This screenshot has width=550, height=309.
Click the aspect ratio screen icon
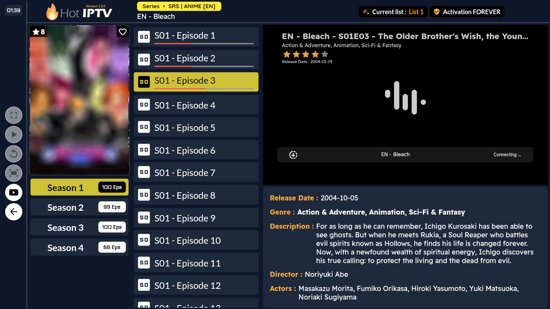tap(14, 173)
